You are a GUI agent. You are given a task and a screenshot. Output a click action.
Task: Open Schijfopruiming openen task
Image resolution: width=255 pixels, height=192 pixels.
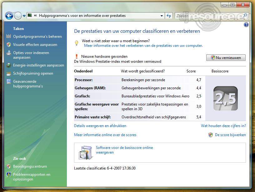(33, 73)
